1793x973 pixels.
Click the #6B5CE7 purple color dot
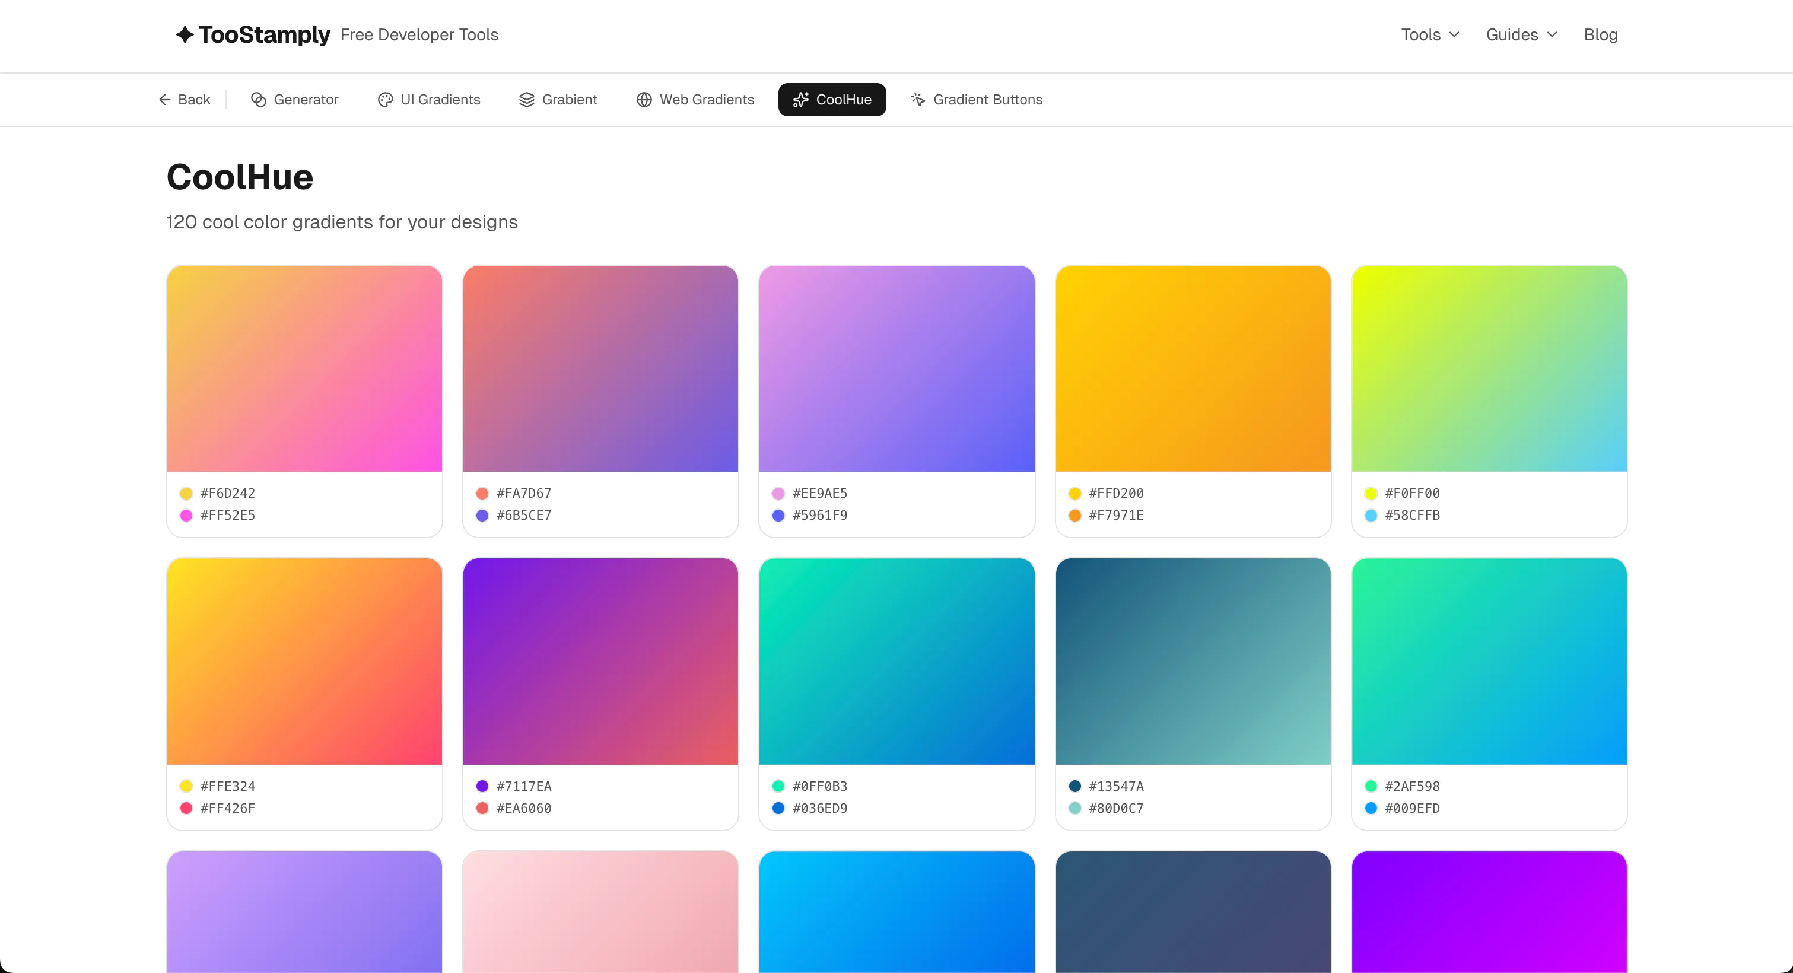(482, 516)
